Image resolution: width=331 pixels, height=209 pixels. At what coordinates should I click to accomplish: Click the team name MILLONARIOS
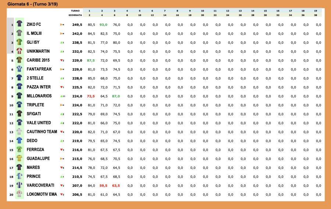[39, 96]
